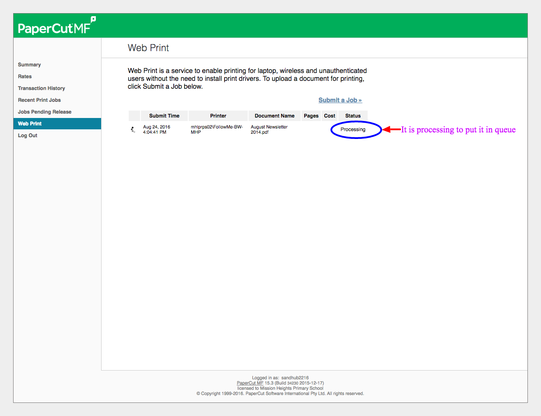Screen dimensions: 541x416
Task: Click Log Out in the sidebar
Action: [28, 135]
